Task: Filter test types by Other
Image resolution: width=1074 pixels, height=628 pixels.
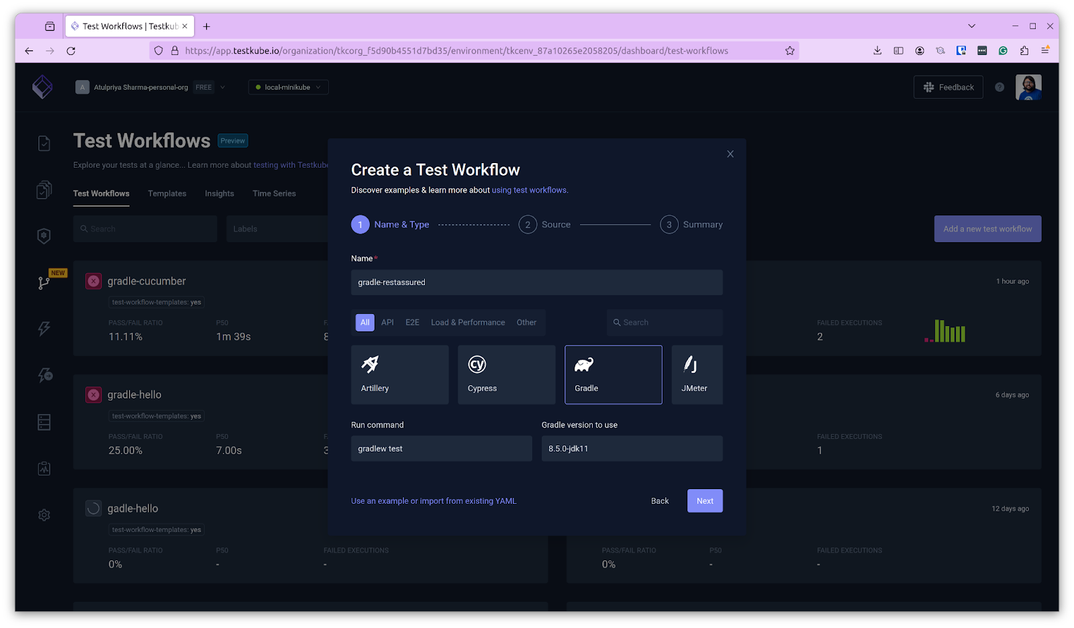Action: (x=526, y=323)
